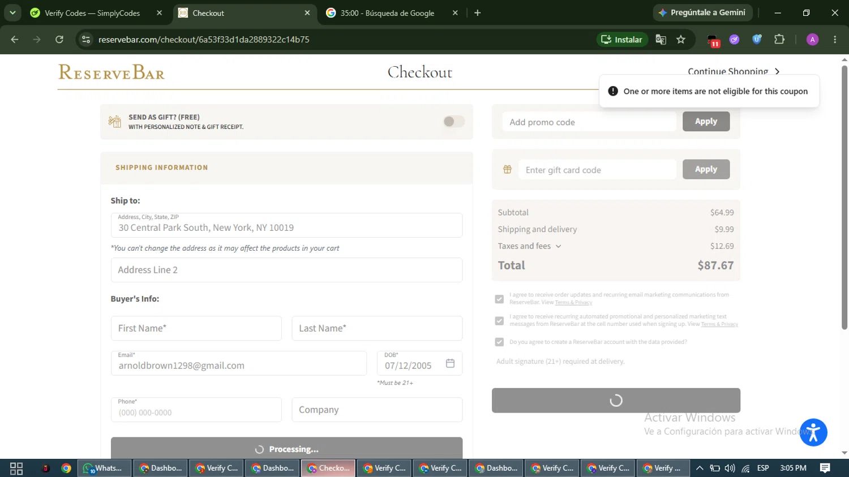Uncheck the email marketing communications checkbox
849x477 pixels.
coord(499,299)
